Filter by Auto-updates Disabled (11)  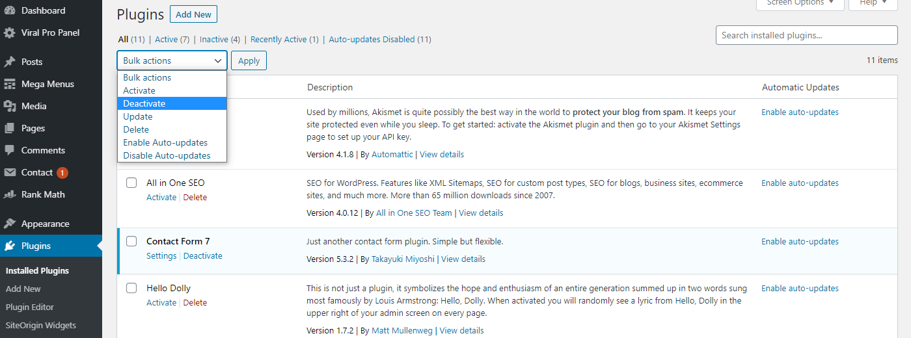[x=380, y=39]
